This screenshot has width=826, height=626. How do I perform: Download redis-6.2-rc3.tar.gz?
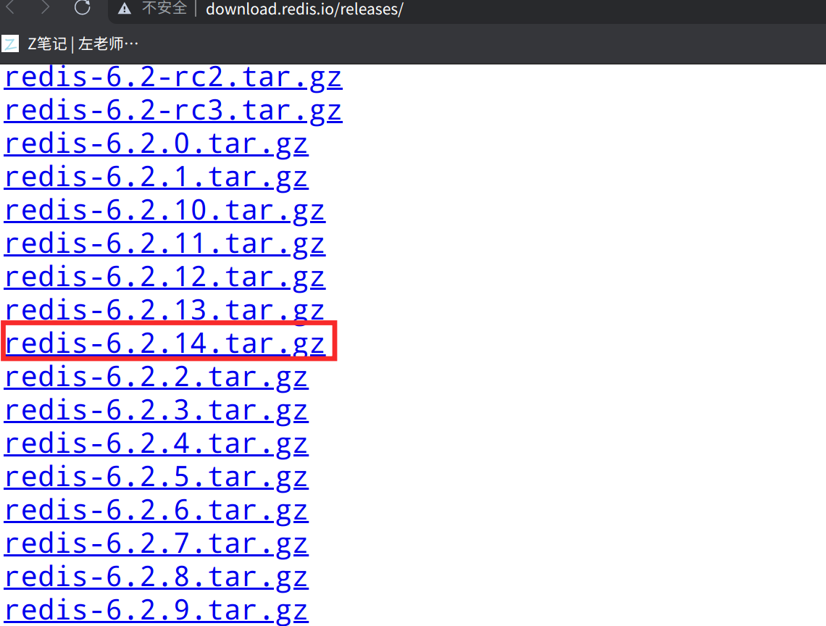pyautogui.click(x=173, y=111)
